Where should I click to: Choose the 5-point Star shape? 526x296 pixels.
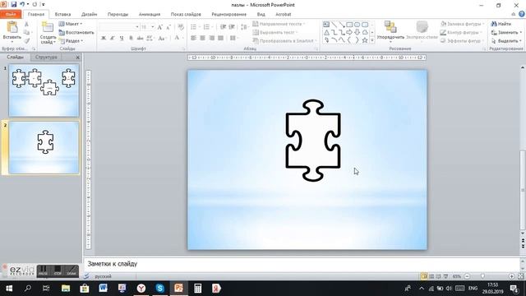click(x=365, y=40)
